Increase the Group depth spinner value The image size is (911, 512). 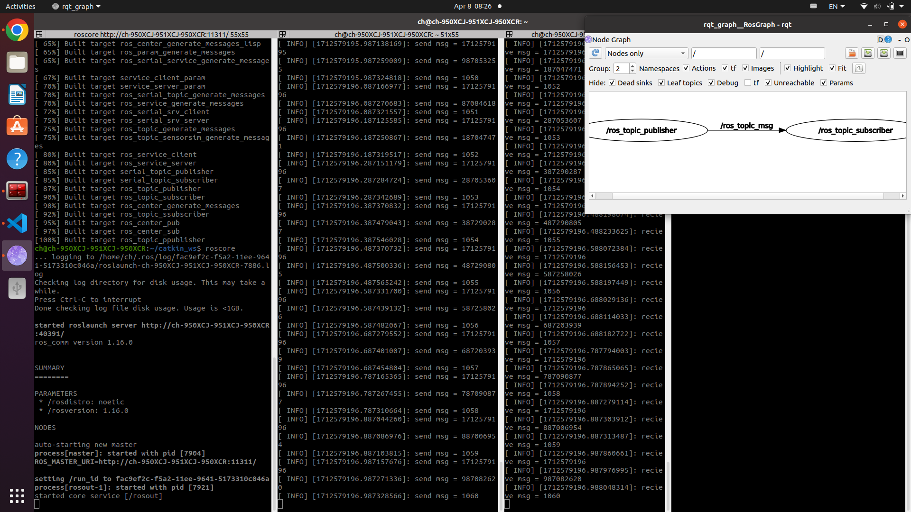(x=632, y=66)
